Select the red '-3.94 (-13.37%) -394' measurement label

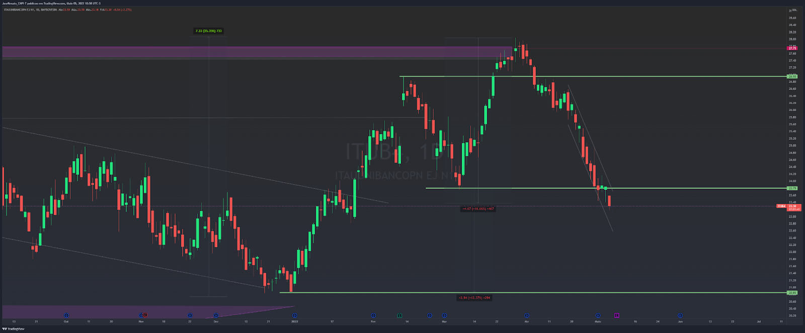tap(474, 297)
